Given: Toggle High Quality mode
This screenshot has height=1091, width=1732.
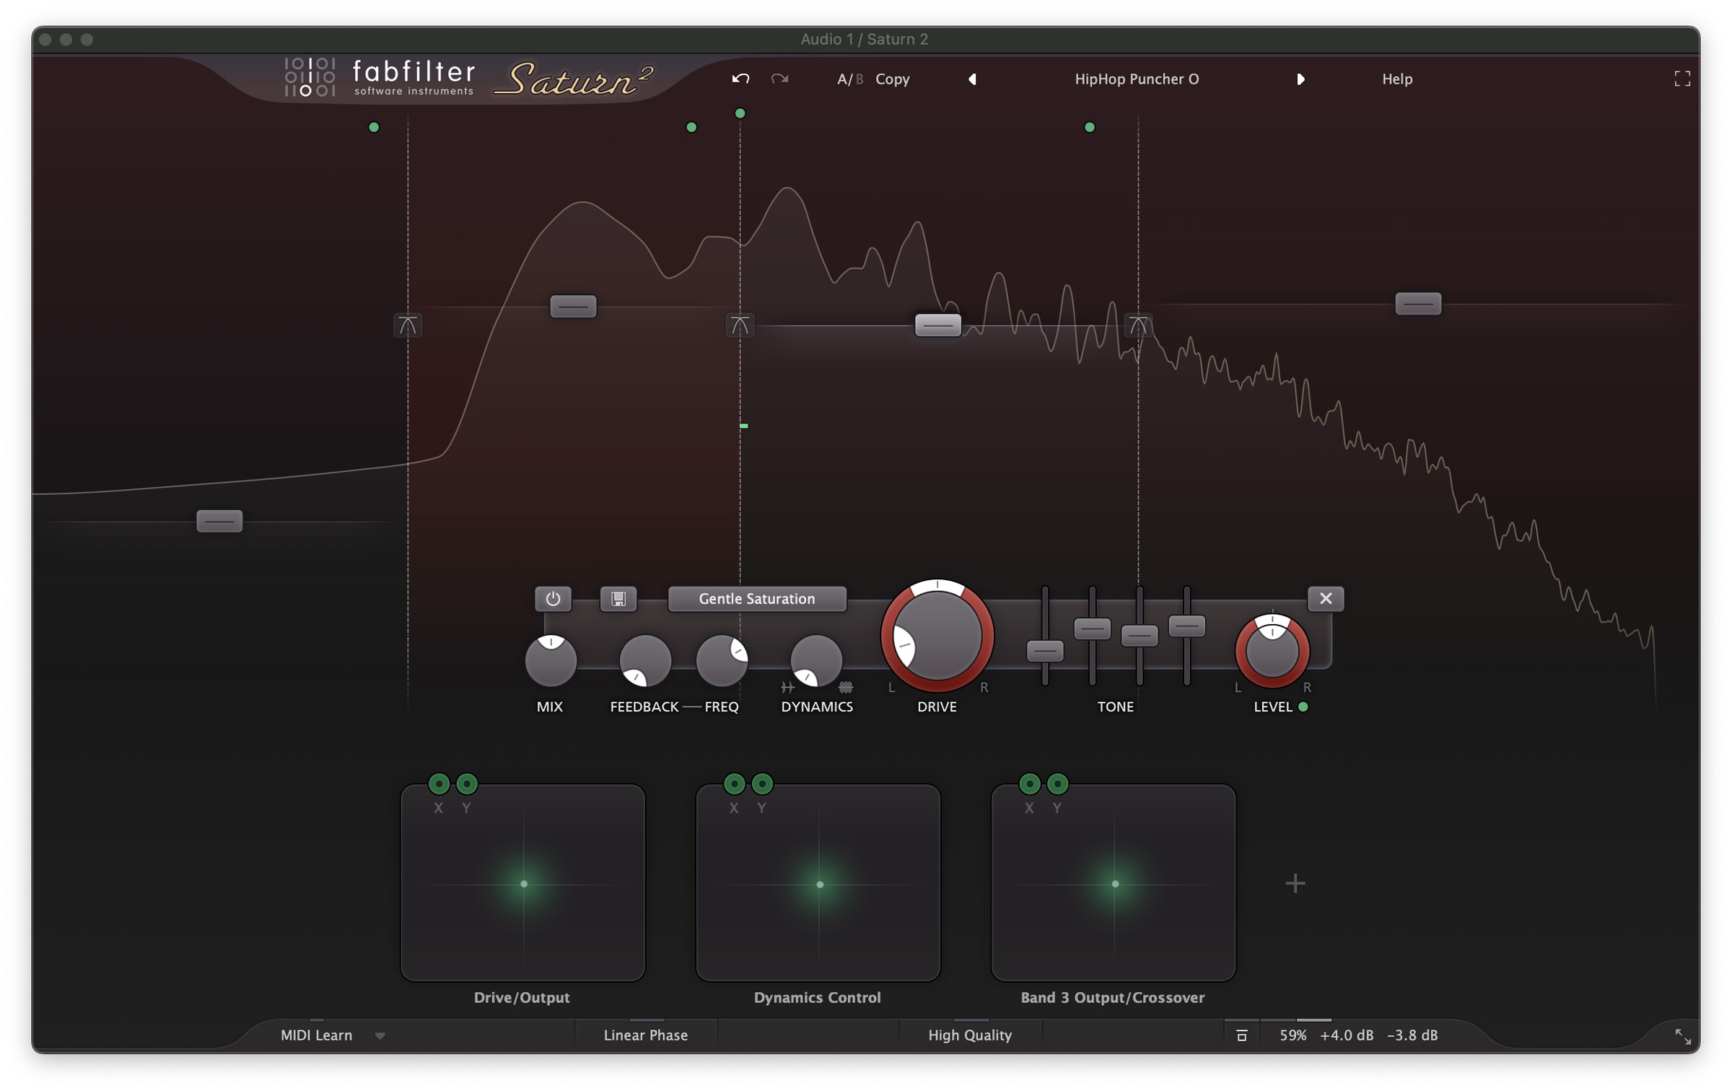Looking at the screenshot, I should tap(970, 1035).
